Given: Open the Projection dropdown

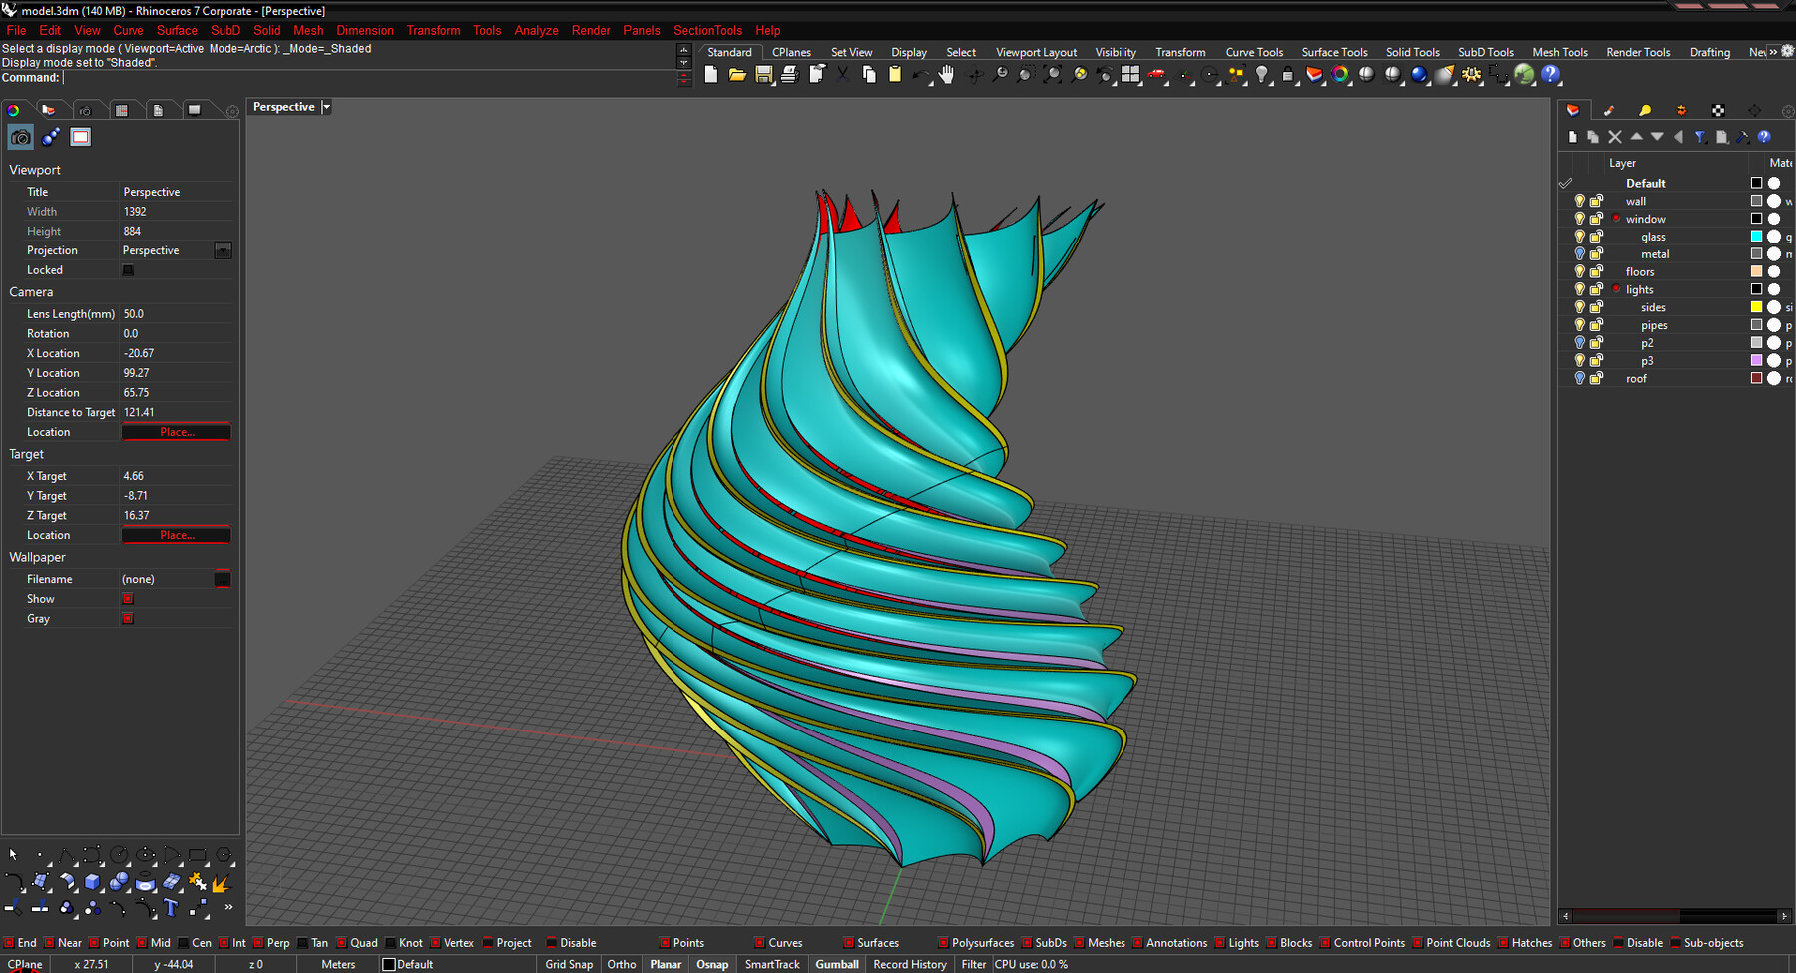Looking at the screenshot, I should (223, 250).
